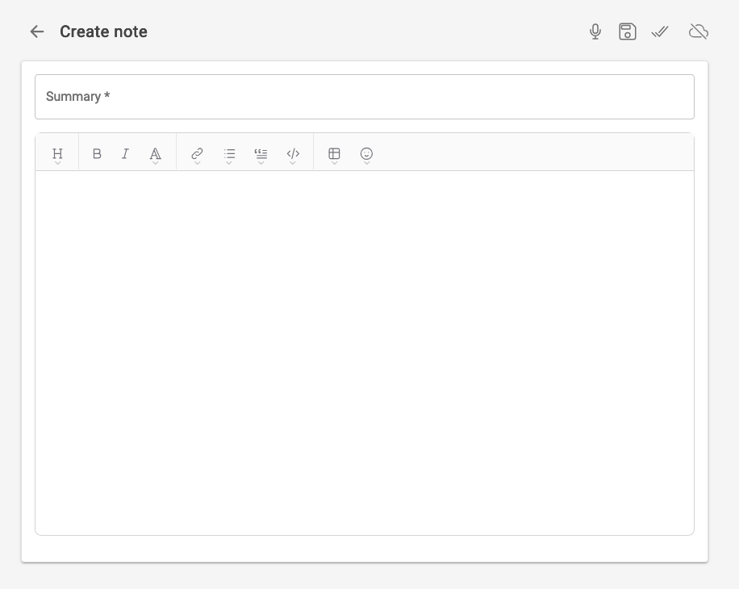Click inside the note body editor
The image size is (739, 589).
365,353
